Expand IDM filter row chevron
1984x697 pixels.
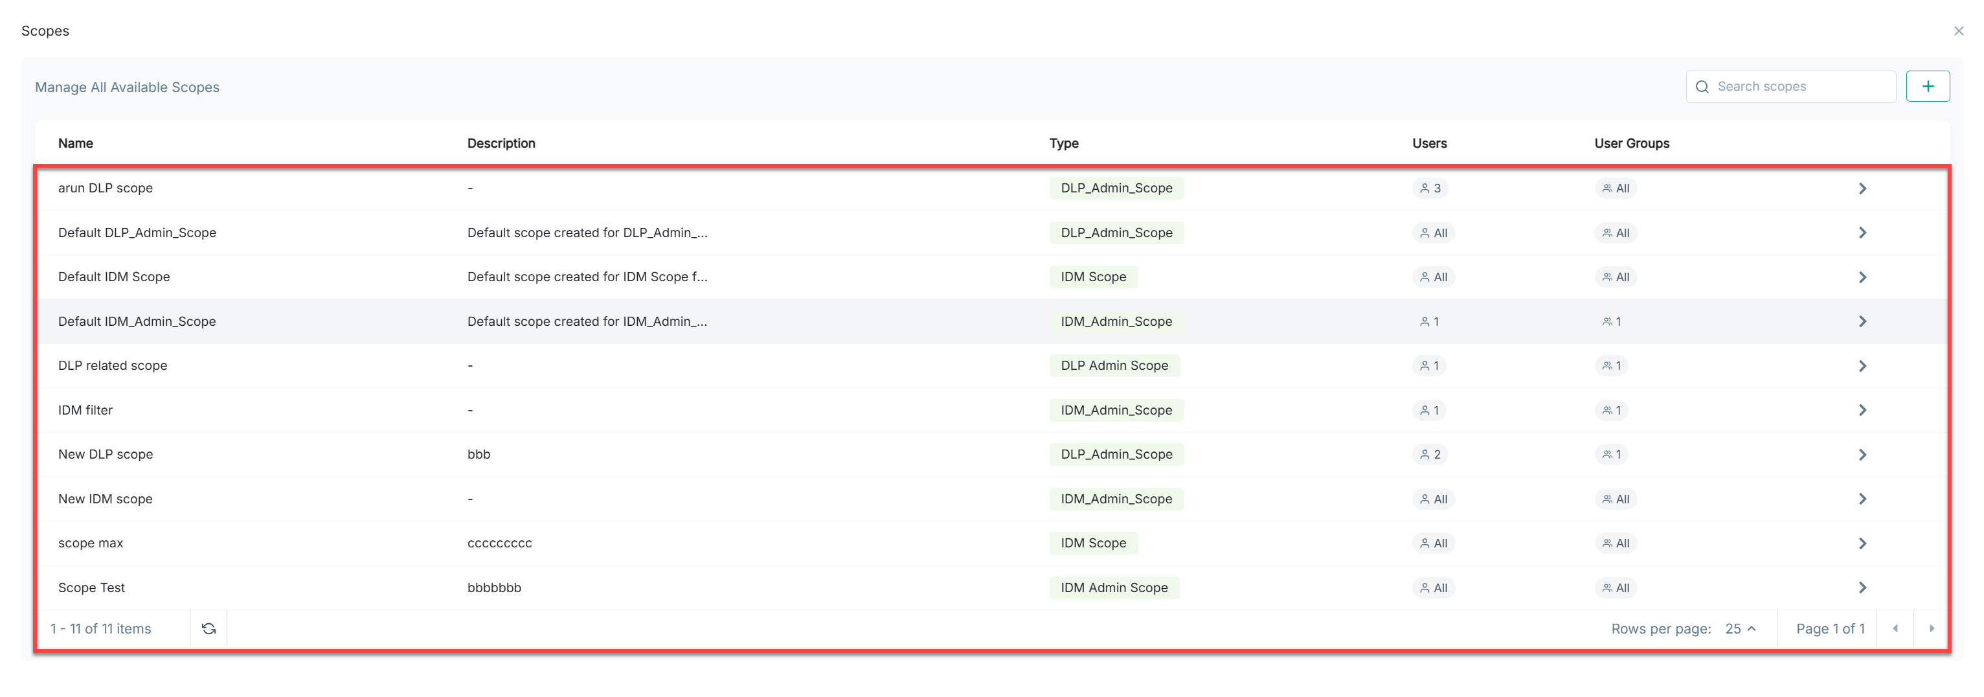1862,411
